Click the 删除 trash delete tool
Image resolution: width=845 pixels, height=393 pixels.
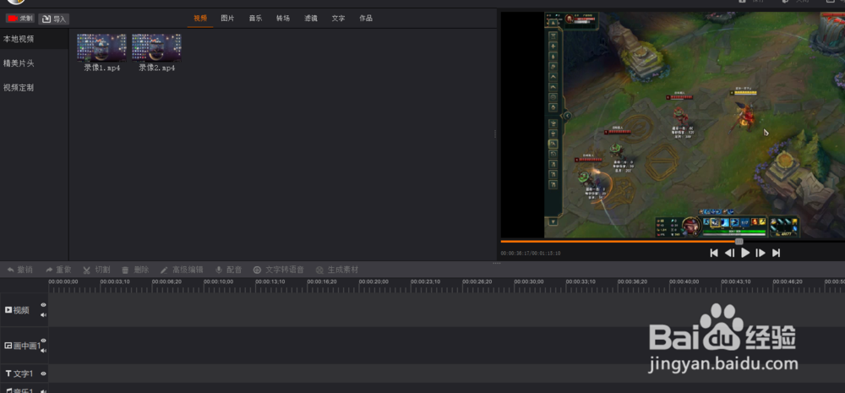coord(134,270)
